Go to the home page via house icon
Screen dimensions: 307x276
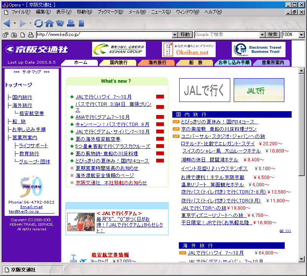[49, 23]
